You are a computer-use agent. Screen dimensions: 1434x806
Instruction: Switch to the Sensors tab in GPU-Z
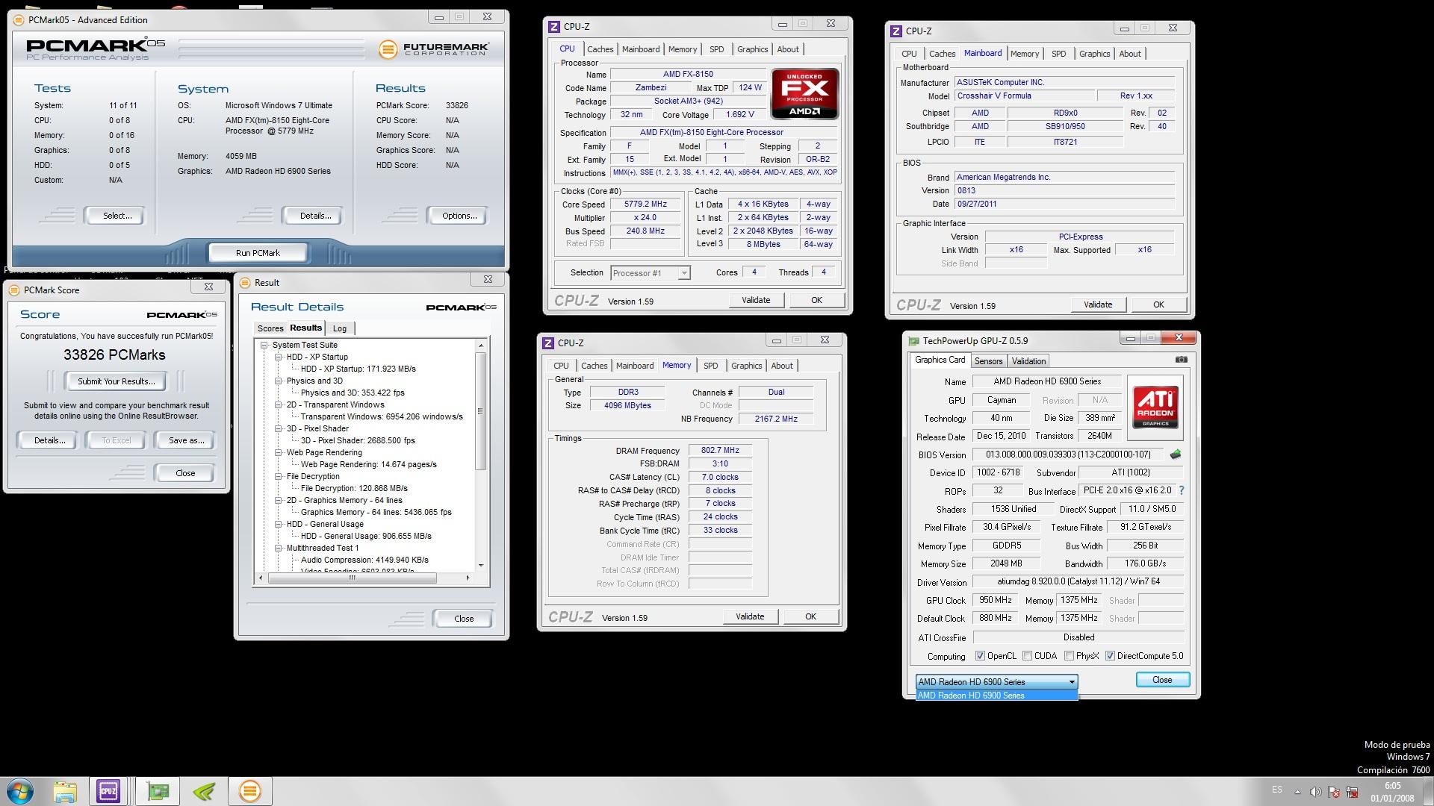[x=988, y=361]
